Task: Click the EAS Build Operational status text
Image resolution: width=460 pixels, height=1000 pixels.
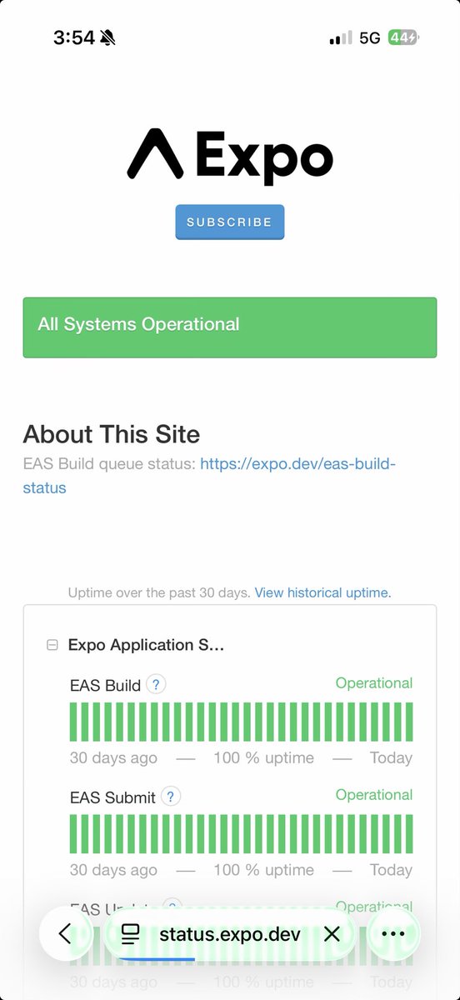Action: pyautogui.click(x=374, y=683)
